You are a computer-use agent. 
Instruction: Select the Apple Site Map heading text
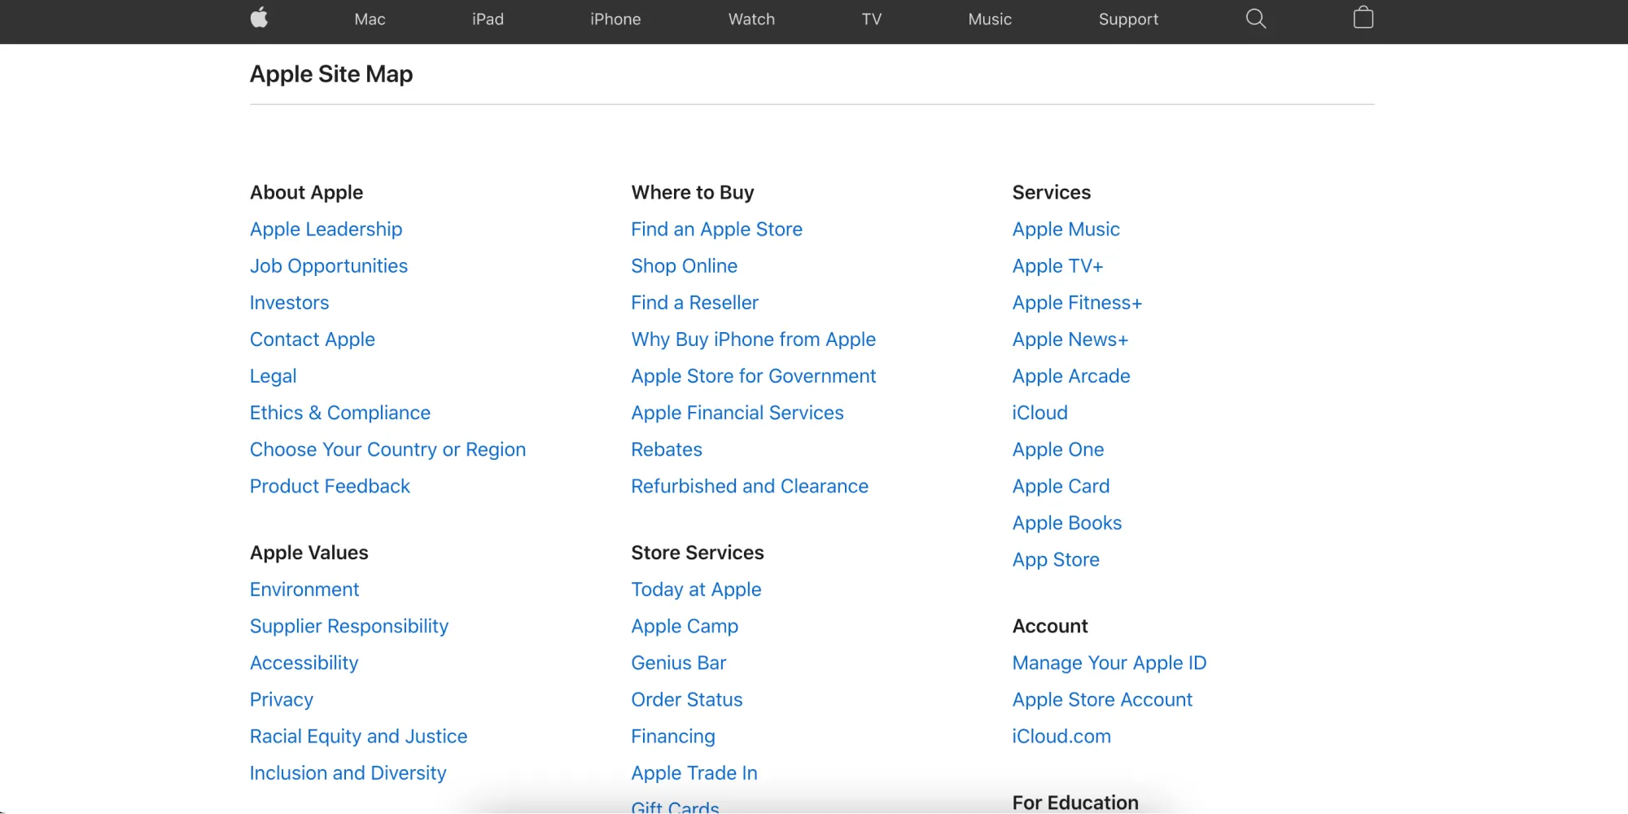(x=331, y=74)
